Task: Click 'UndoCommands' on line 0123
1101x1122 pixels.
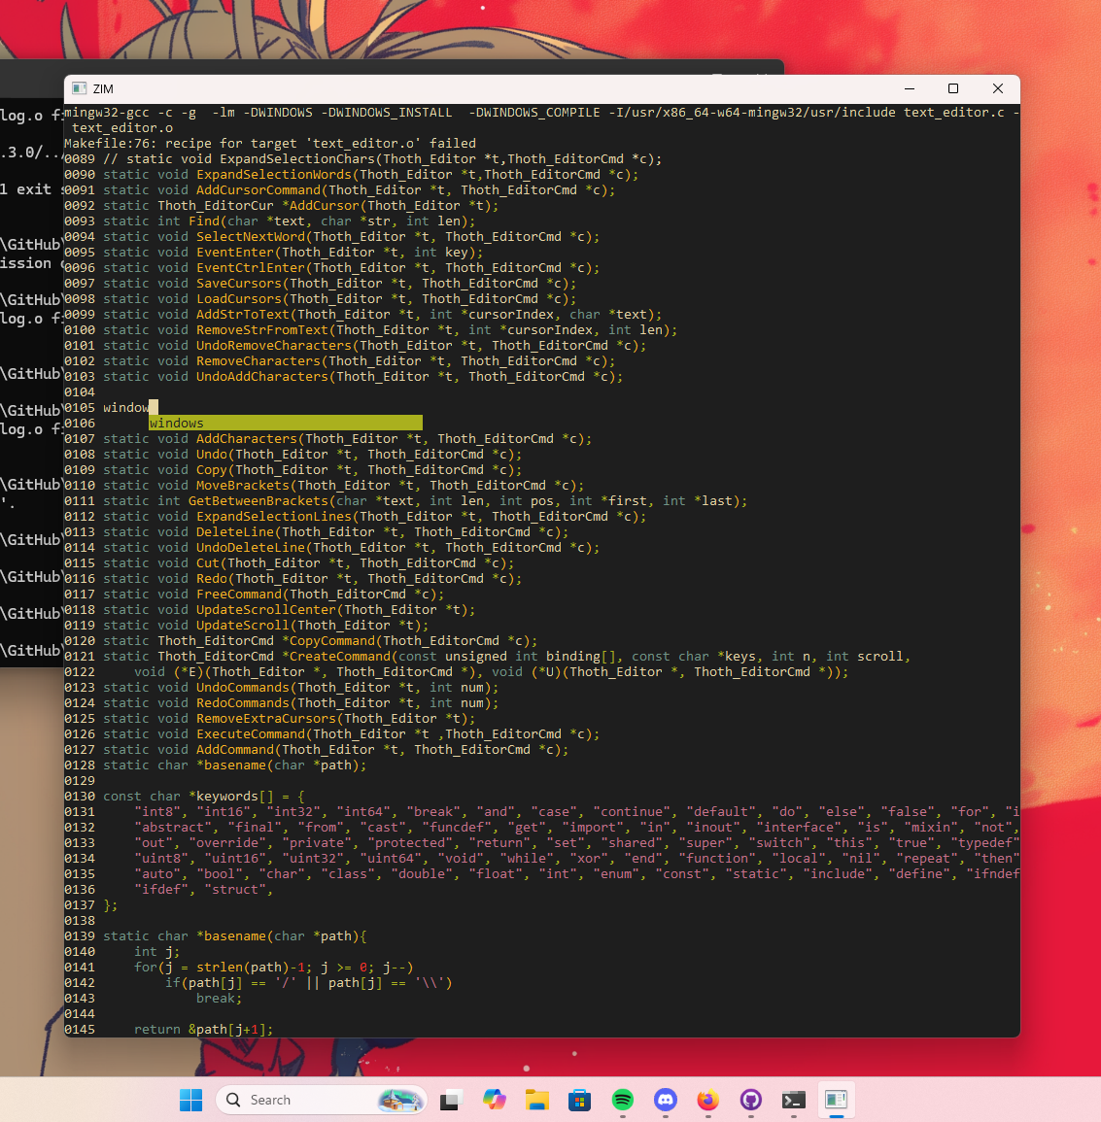Action: (x=243, y=688)
